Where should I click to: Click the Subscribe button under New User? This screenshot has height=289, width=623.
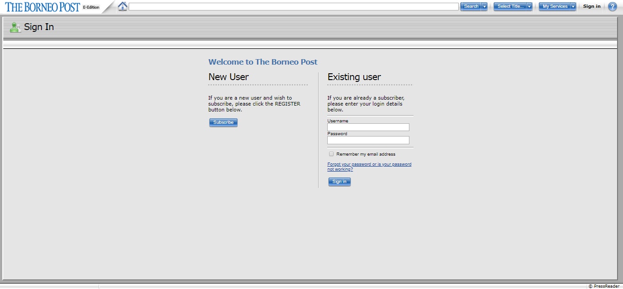tap(223, 122)
